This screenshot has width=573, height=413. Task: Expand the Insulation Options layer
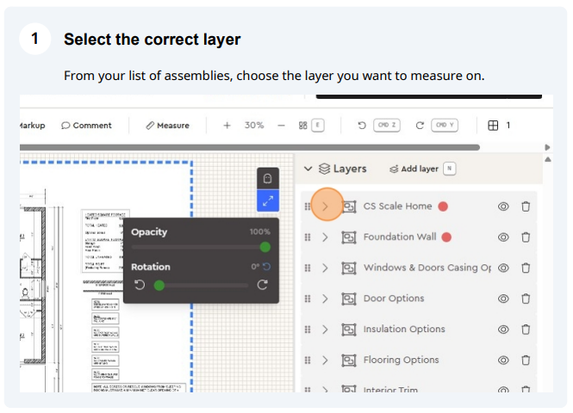tap(325, 330)
